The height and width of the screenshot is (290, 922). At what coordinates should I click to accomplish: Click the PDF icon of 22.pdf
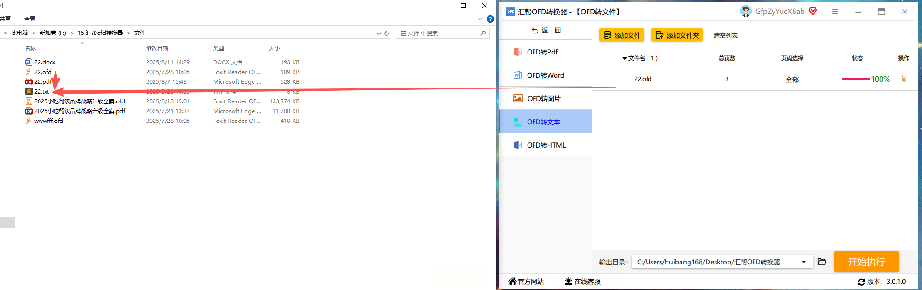[29, 81]
